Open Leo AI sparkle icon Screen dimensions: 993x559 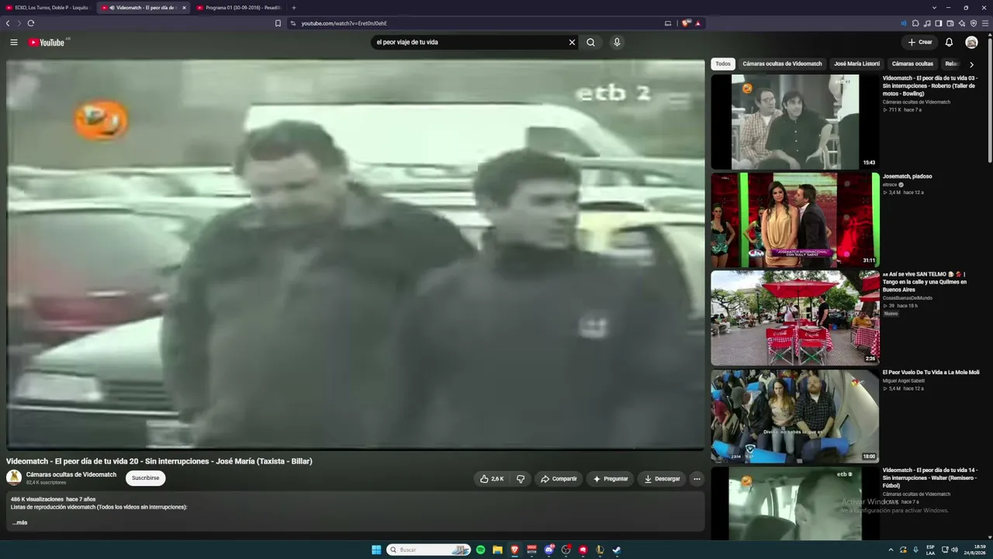coord(962,23)
